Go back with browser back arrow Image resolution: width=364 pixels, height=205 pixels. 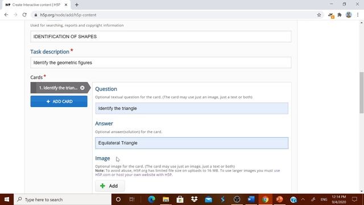click(x=6, y=15)
